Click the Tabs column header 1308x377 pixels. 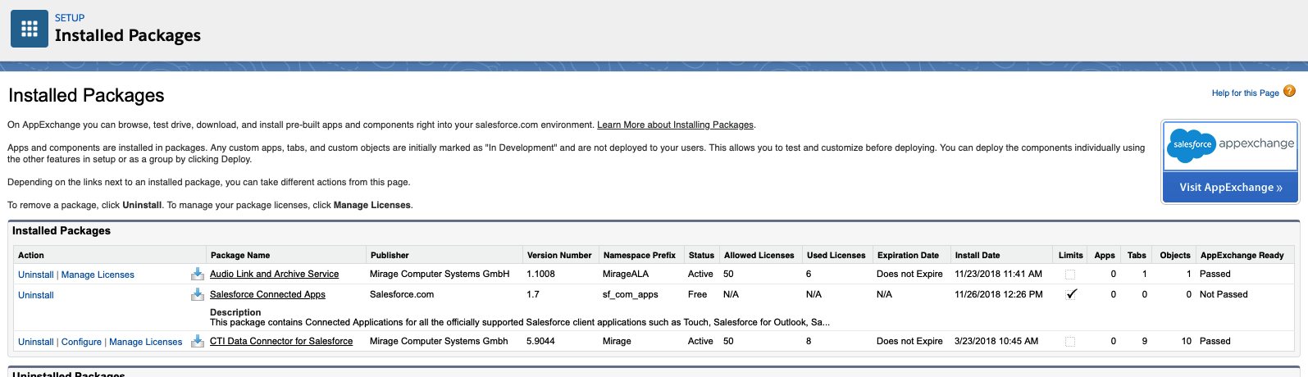(x=1137, y=255)
